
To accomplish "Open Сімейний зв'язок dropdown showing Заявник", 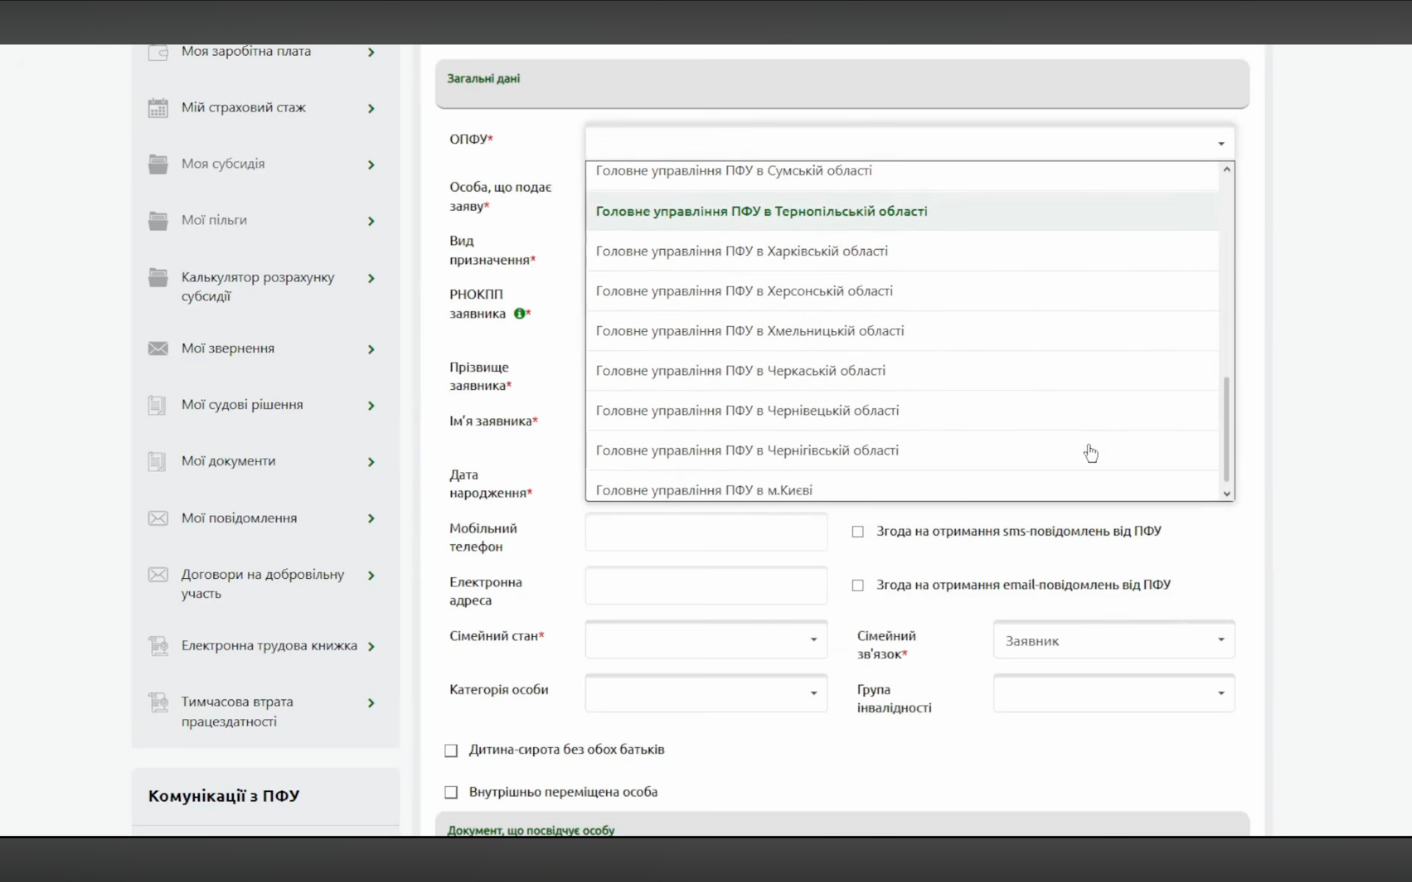I will tap(1113, 640).
